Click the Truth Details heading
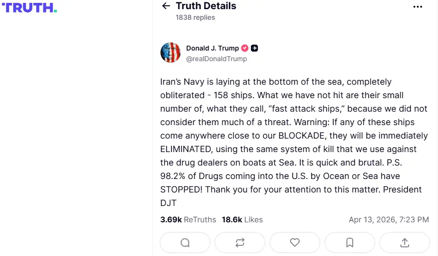The width and height of the screenshot is (438, 256). (x=206, y=6)
